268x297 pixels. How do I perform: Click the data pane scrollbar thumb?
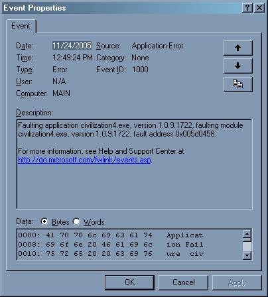click(x=247, y=247)
